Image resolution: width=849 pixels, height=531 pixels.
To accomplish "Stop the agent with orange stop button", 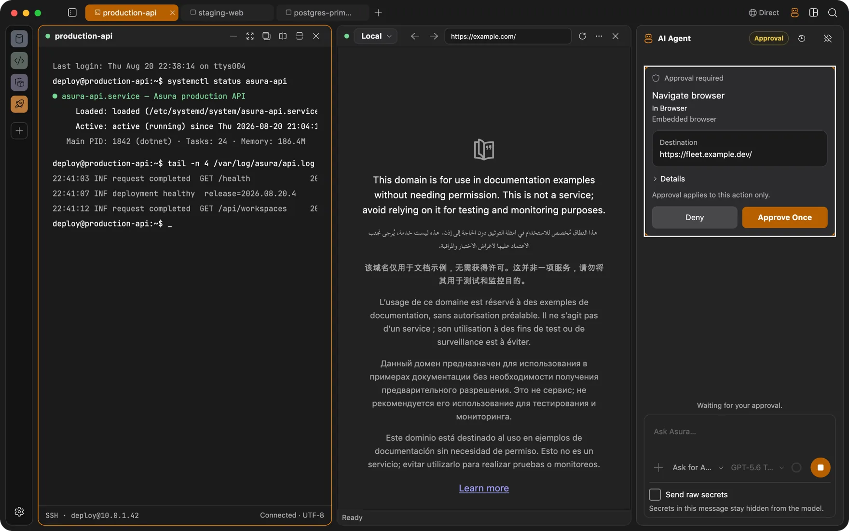I will coord(820,467).
